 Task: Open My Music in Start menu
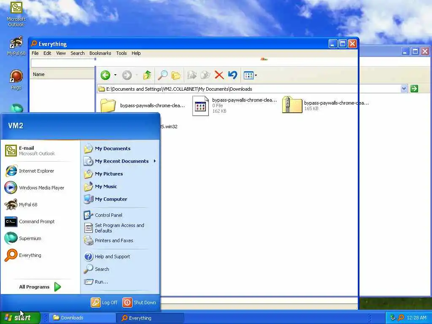pos(120,186)
